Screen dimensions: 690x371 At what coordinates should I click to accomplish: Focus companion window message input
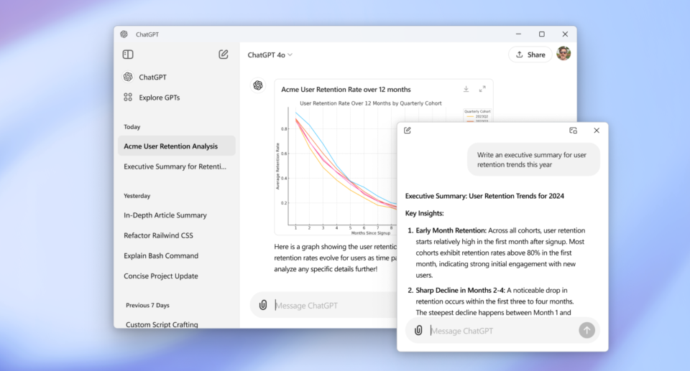[x=502, y=331]
